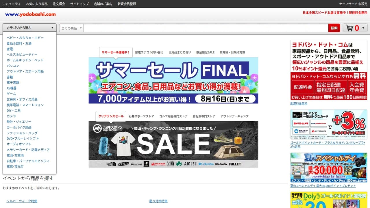Select the 電池・充電池 category
Image resolution: width=370 pixels, height=208 pixels.
15,155
